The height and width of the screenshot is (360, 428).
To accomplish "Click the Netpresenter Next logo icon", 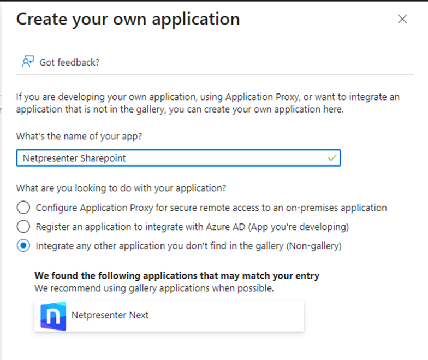I will [53, 316].
